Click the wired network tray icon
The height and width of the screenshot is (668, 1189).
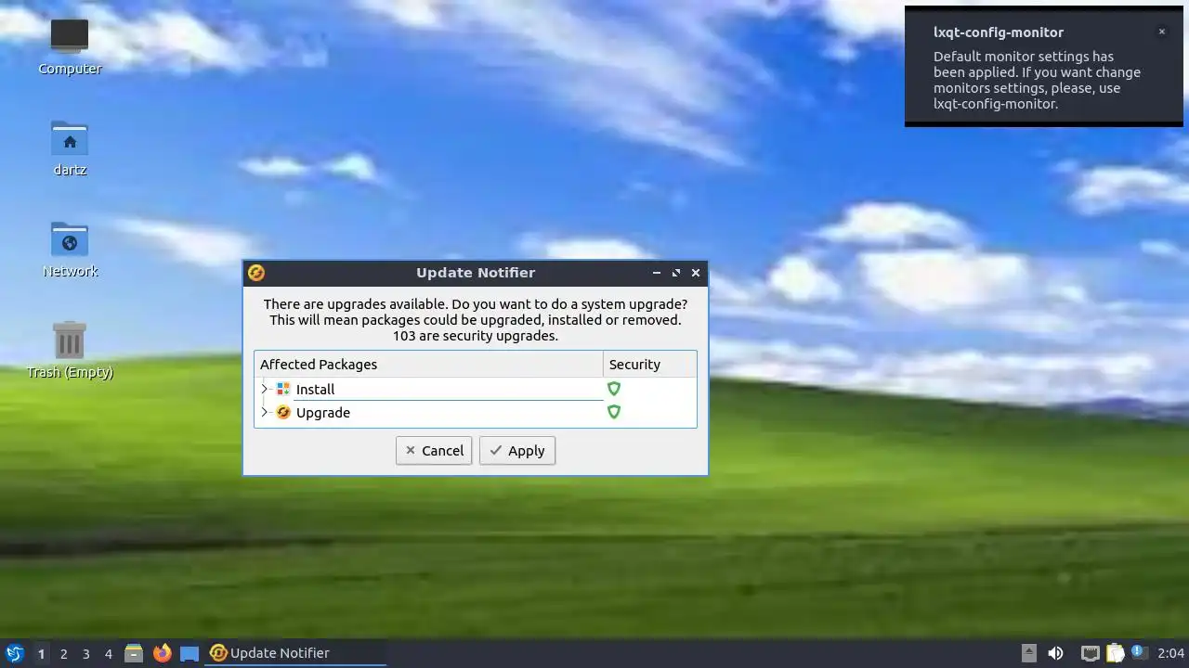coord(1091,653)
